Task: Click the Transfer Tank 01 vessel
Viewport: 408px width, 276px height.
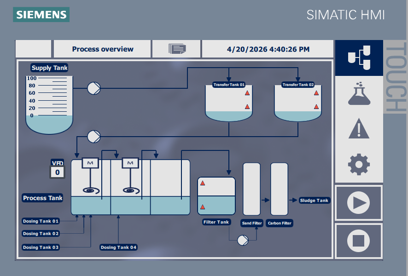Action: coord(229,103)
